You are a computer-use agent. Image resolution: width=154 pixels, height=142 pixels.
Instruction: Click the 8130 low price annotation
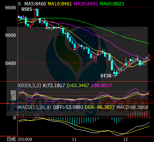pyautogui.click(x=106, y=76)
